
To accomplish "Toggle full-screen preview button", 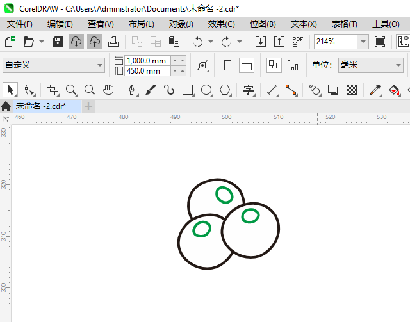I will (x=380, y=42).
